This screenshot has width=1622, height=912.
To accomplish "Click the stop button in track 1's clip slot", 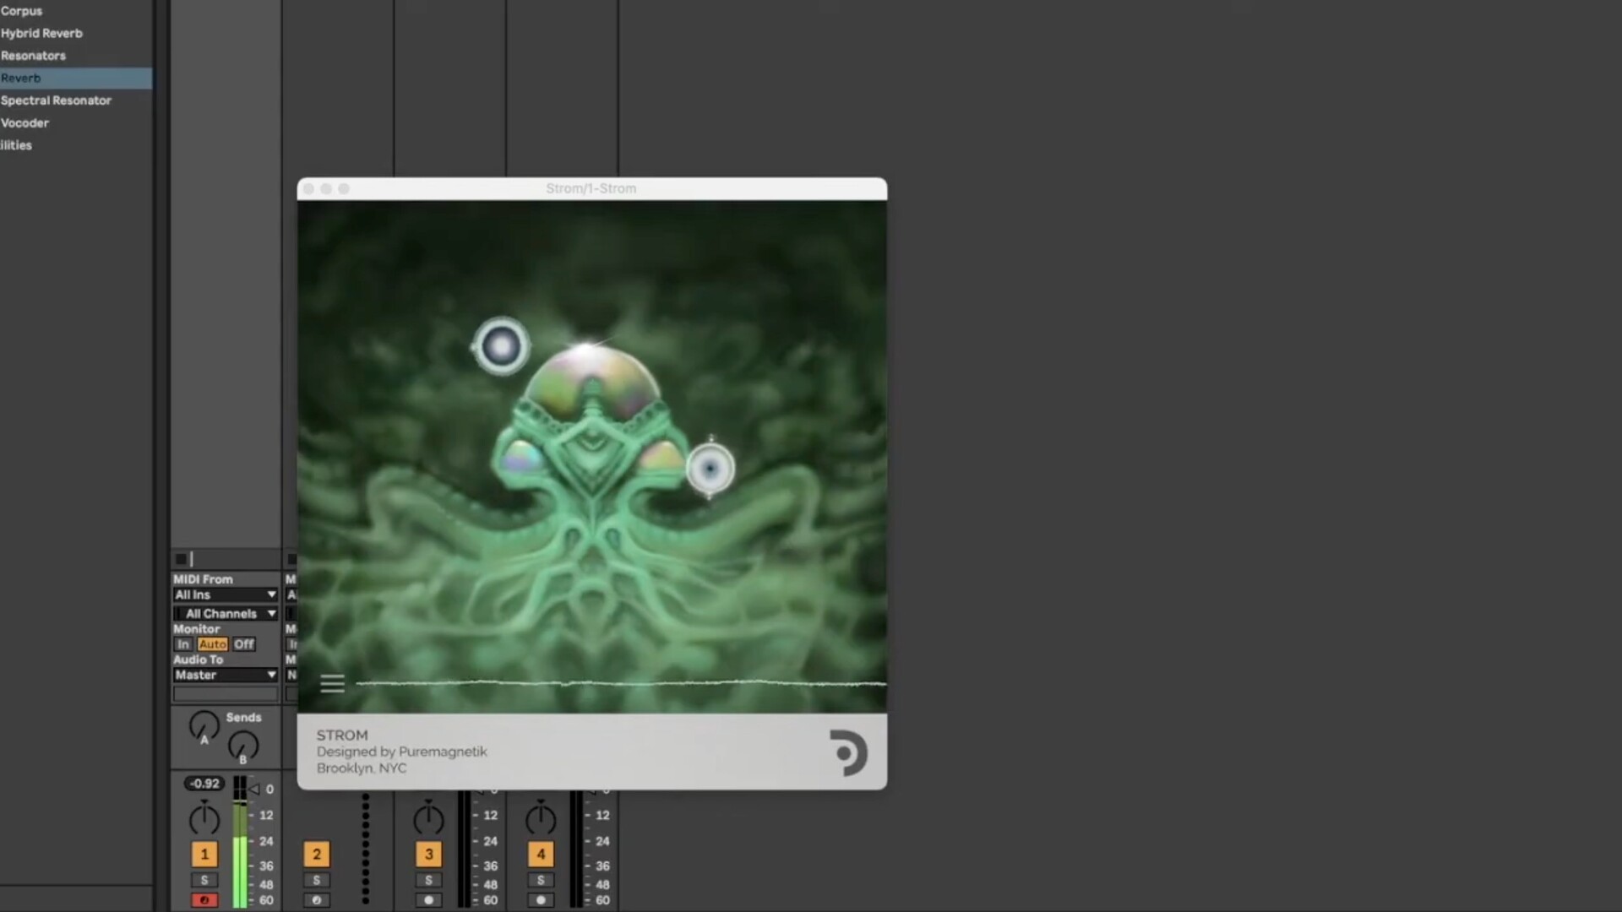I will [181, 559].
